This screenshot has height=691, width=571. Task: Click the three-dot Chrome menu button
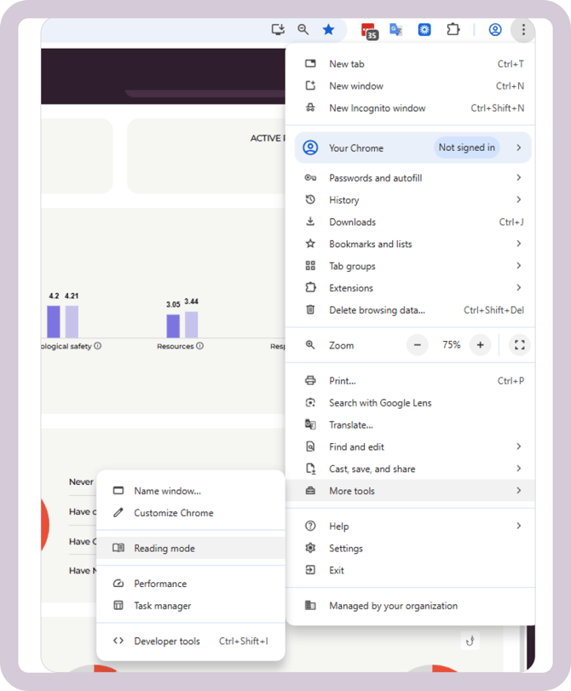(x=523, y=30)
